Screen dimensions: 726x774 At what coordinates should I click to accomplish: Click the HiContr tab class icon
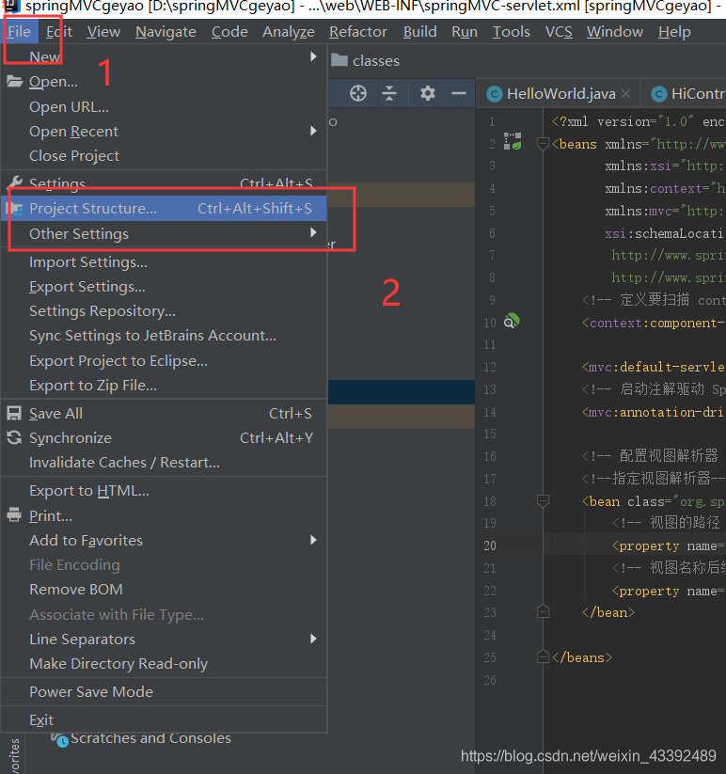point(659,94)
